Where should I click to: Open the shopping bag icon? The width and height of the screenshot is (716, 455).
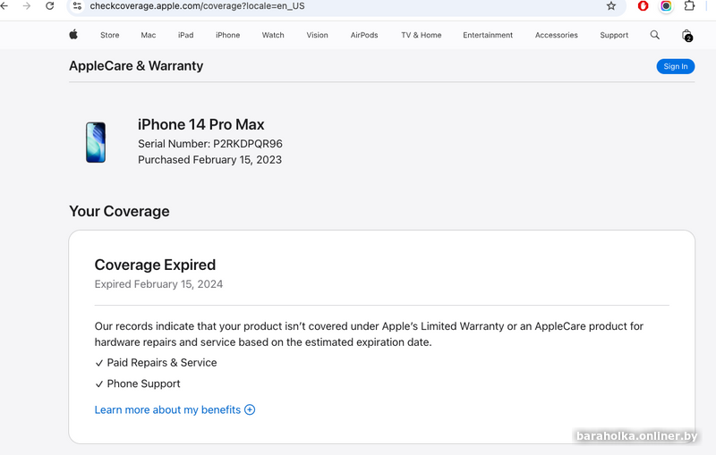[686, 35]
